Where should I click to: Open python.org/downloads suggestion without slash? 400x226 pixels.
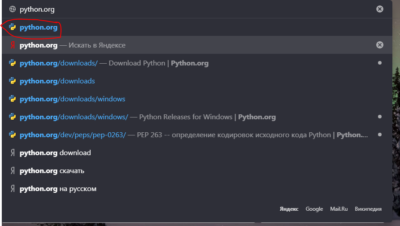pyautogui.click(x=197, y=81)
